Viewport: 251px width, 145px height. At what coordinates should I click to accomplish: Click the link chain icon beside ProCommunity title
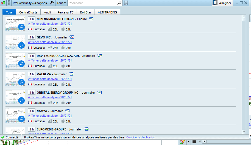click(x=9, y=3)
